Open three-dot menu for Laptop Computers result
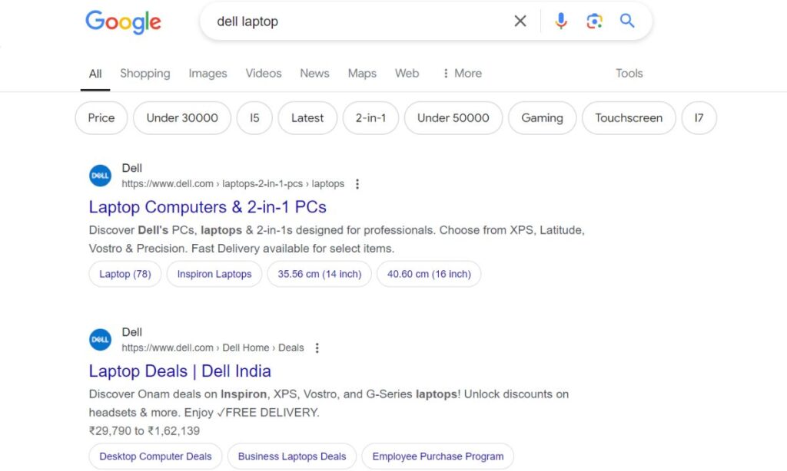Viewport: 787px width, 471px height. tap(357, 184)
